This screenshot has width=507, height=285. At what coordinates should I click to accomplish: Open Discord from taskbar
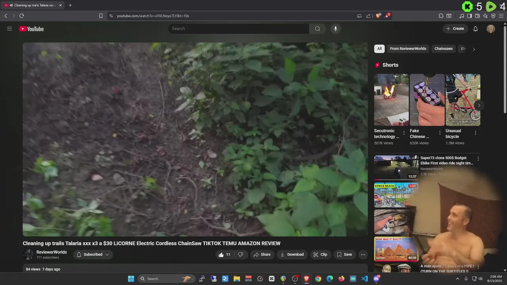point(376,279)
